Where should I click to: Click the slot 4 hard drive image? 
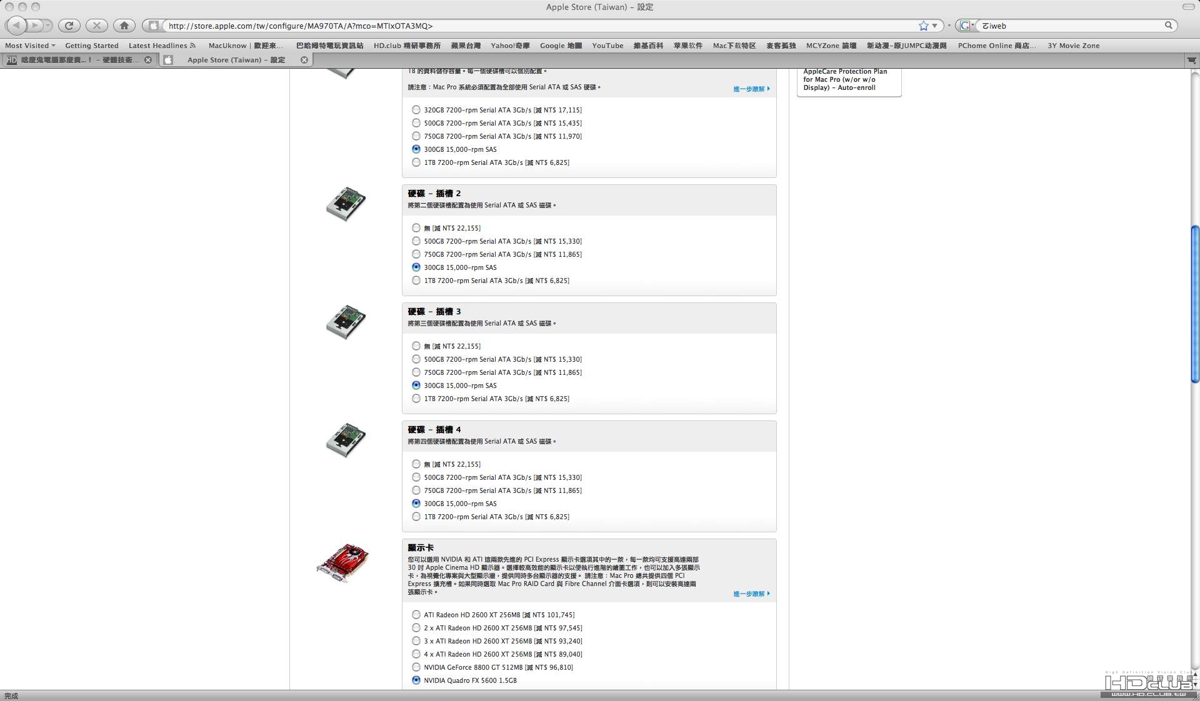tap(346, 440)
